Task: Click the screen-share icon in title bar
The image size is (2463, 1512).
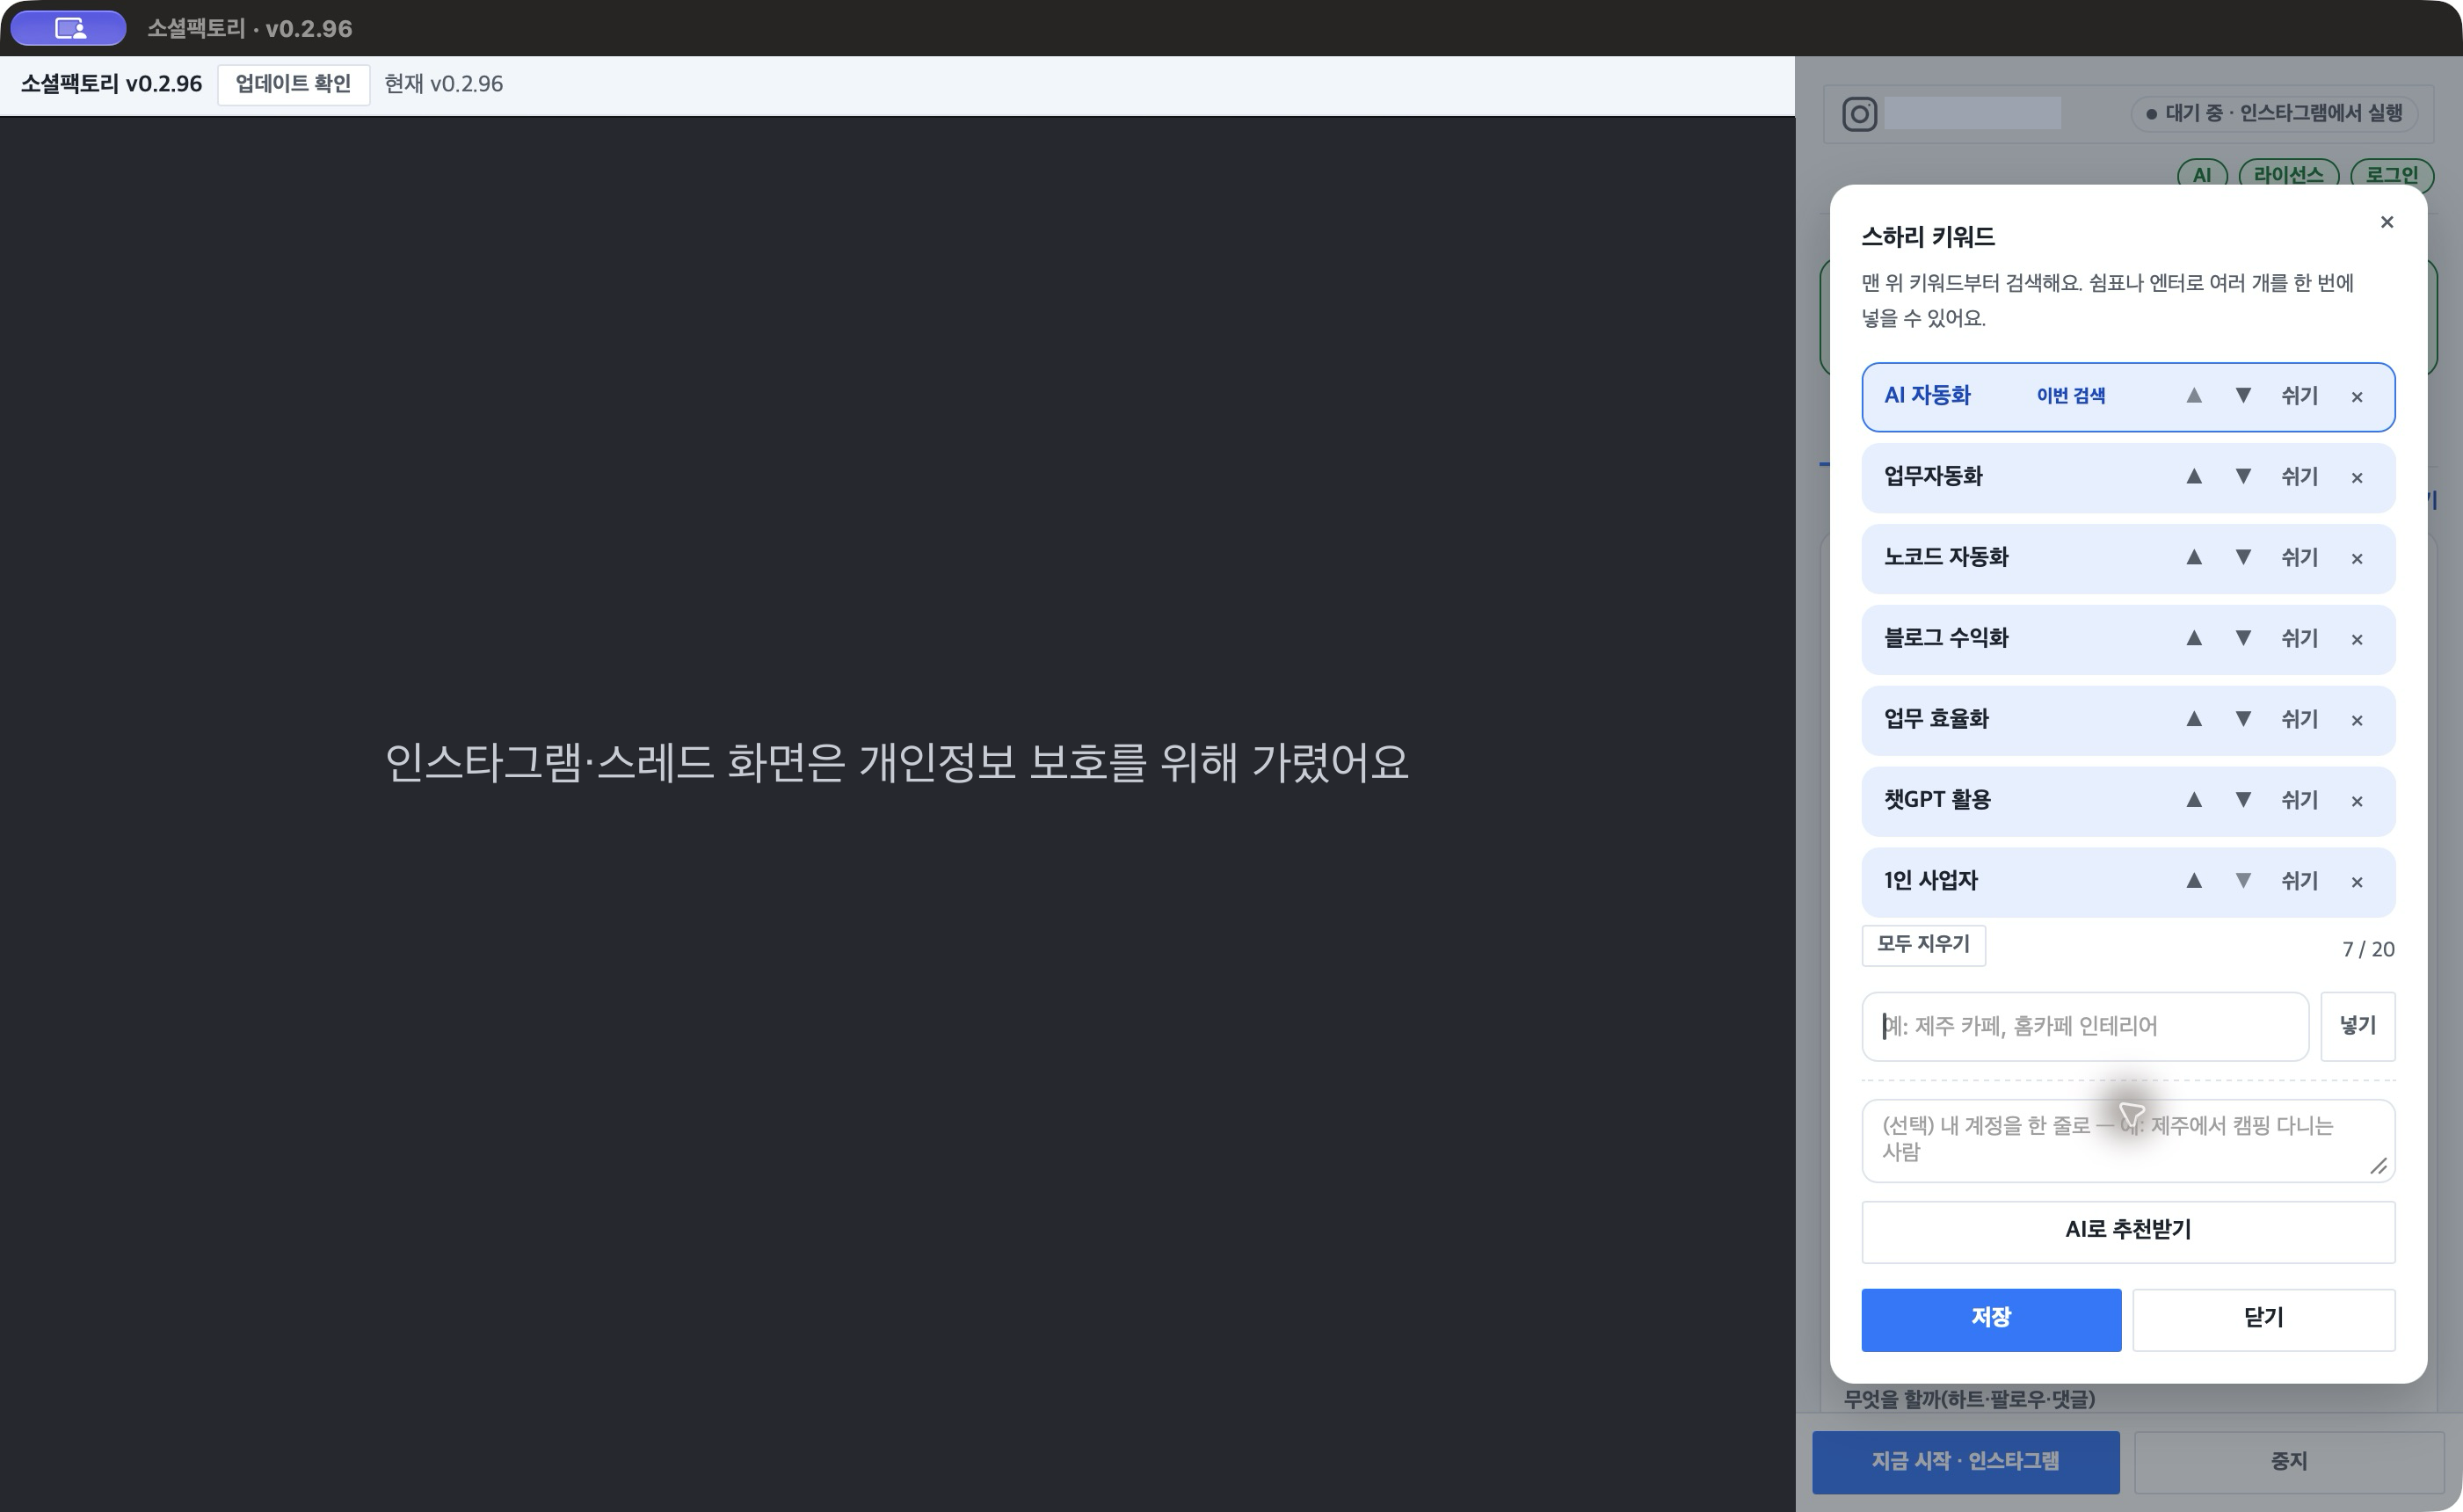Action: coord(69,28)
